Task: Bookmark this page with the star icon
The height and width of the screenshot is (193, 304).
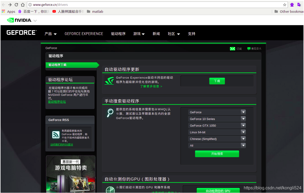Action: pos(285,5)
